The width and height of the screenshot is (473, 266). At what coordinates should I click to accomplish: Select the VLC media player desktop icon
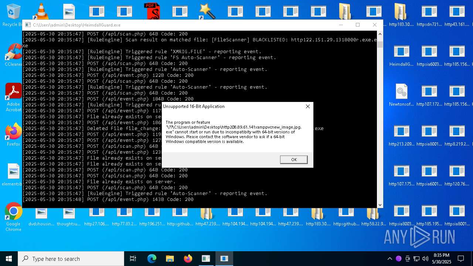(41, 11)
